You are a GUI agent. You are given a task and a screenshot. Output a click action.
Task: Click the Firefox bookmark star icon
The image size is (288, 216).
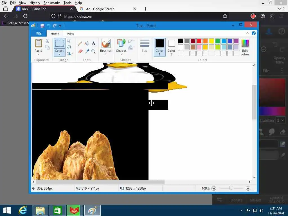click(225, 16)
